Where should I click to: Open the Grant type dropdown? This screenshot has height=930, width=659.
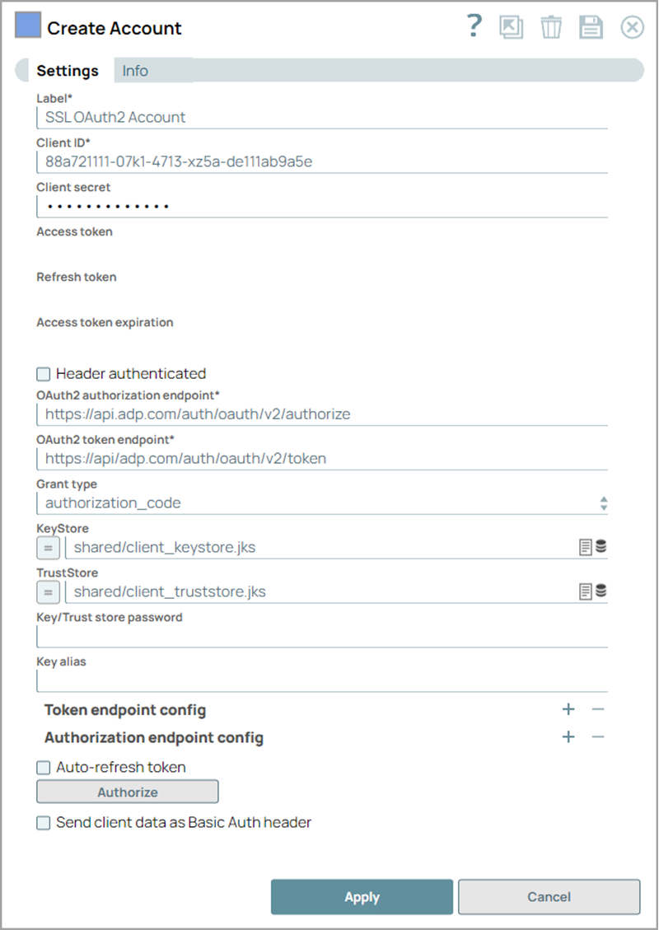coord(321,502)
